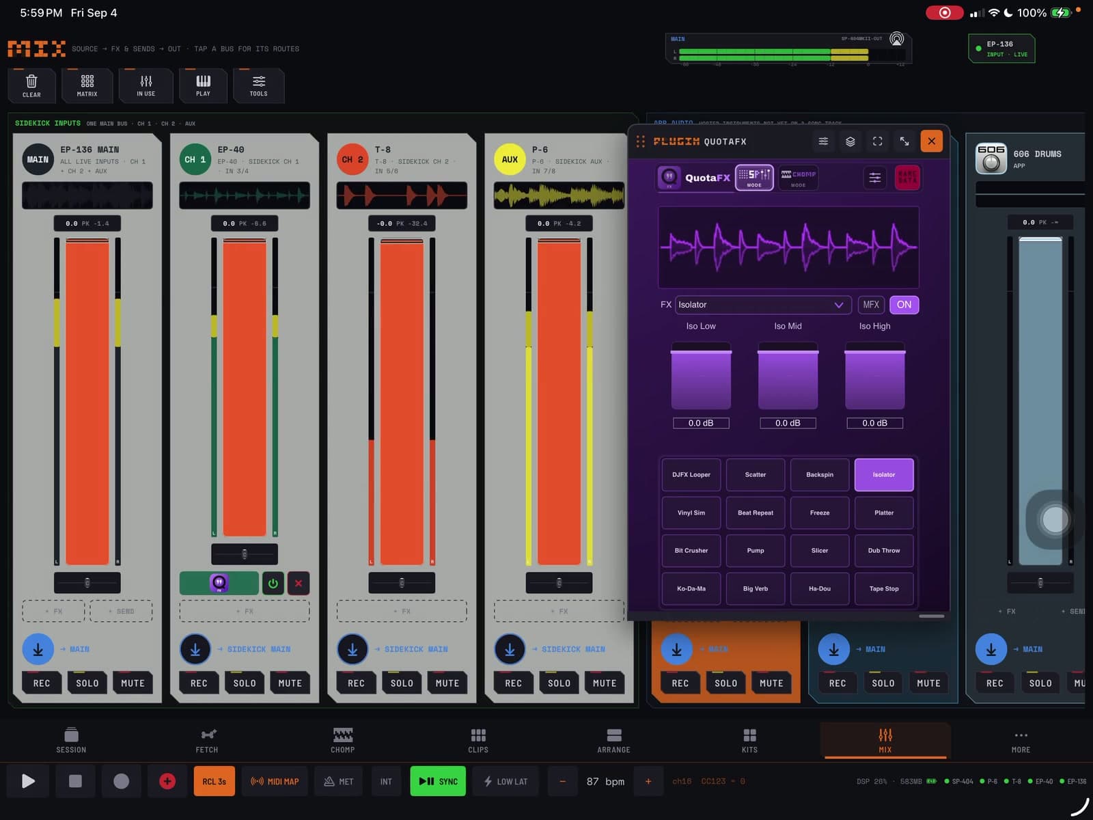The image size is (1093, 820).
Task: Open the TOOLS sliders button
Action: (258, 85)
